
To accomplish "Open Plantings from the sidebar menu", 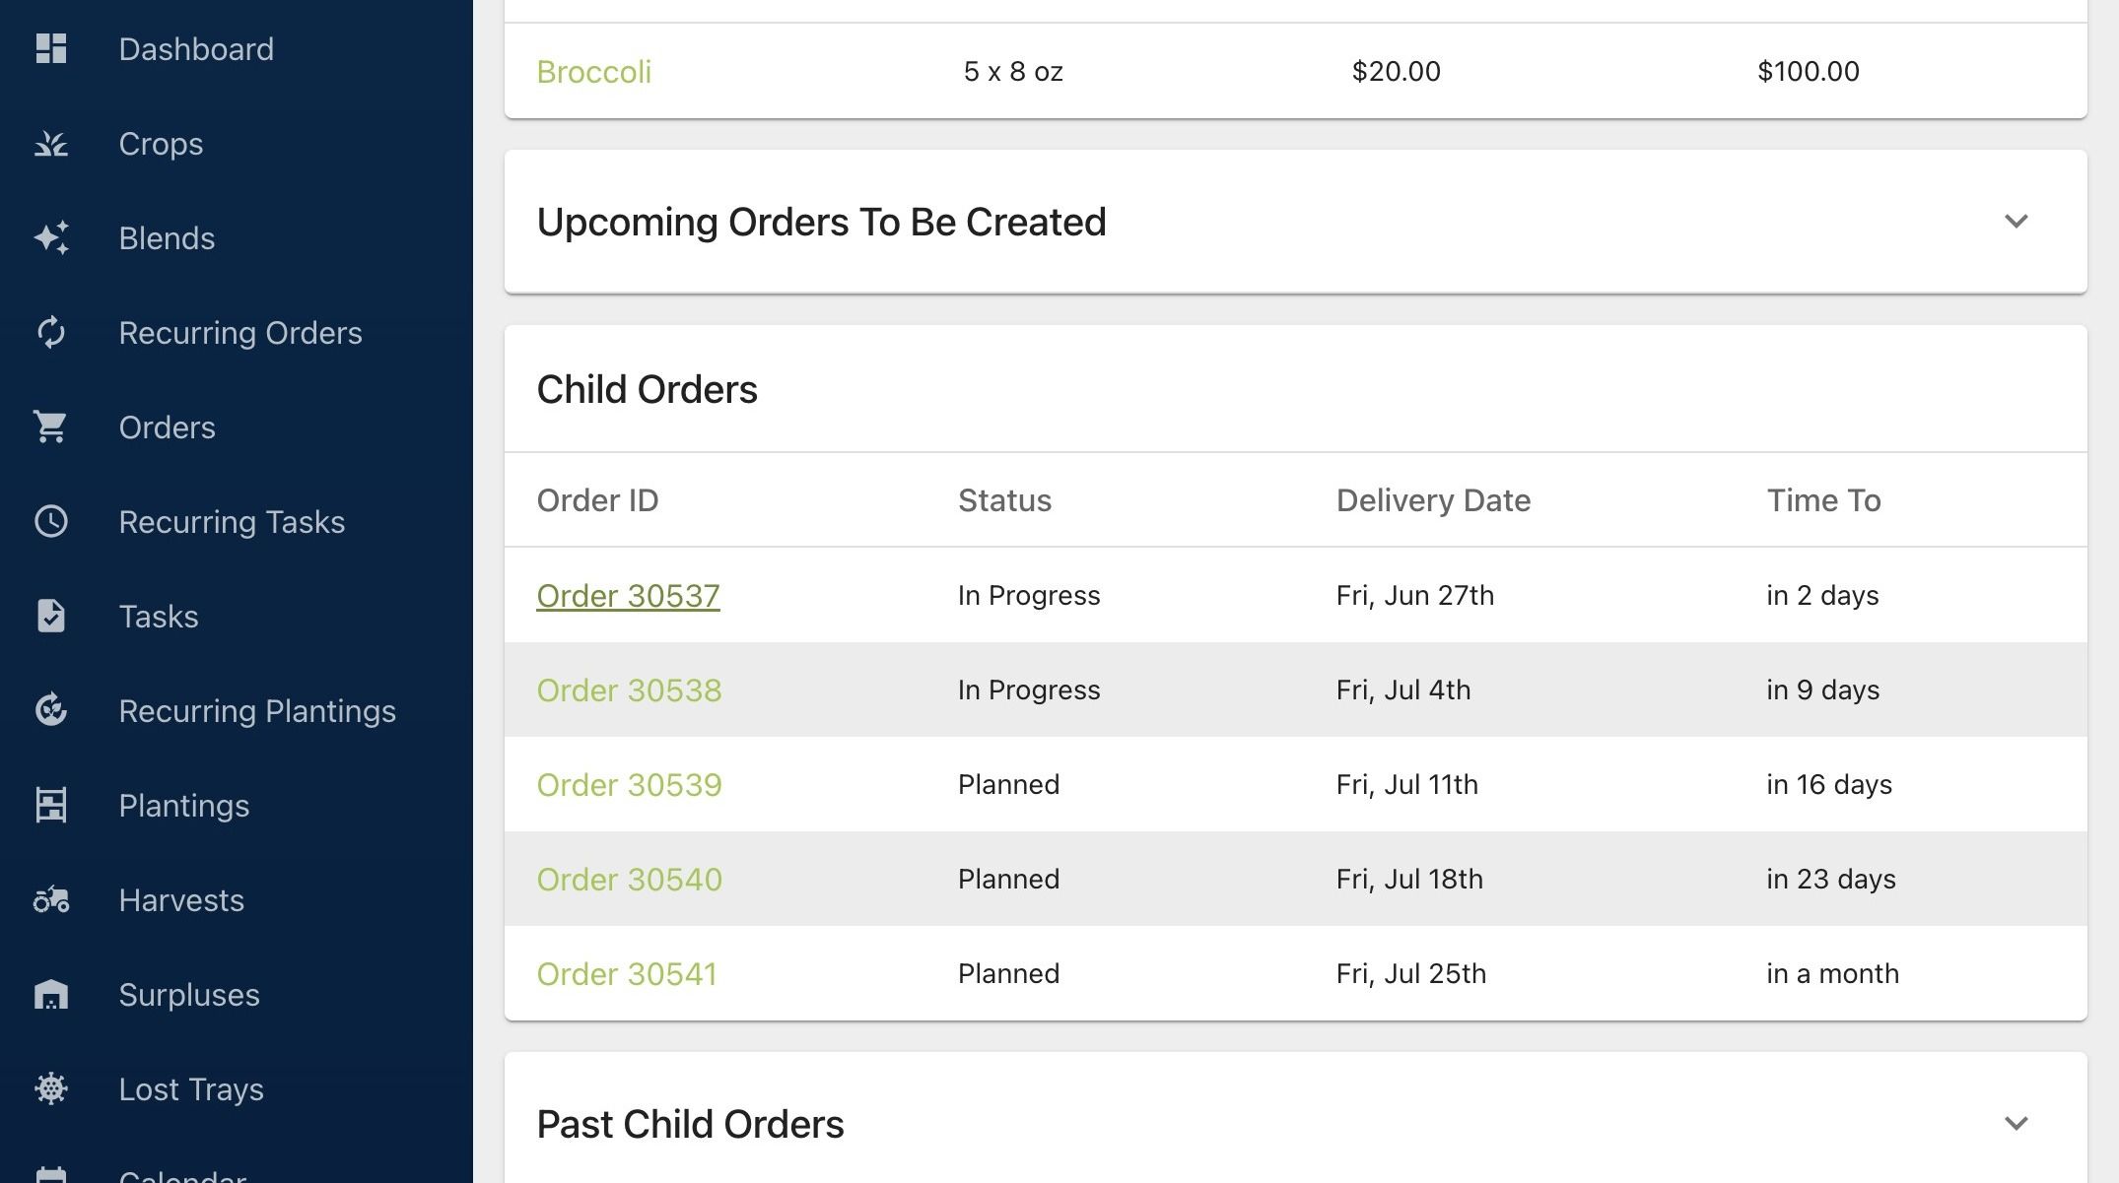I will 184,805.
